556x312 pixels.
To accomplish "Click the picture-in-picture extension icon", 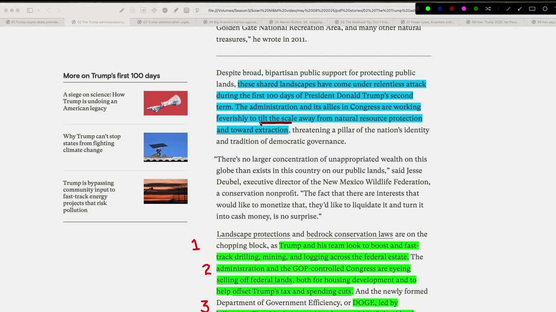I will pos(186,10).
